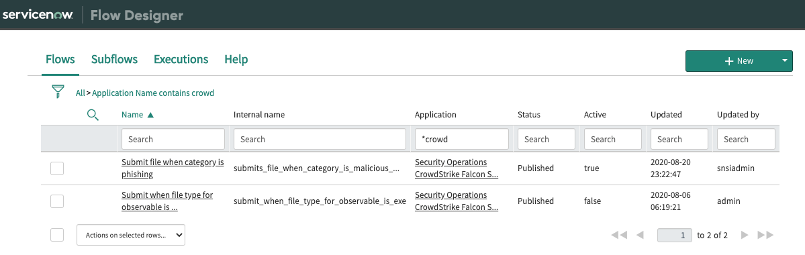This screenshot has width=805, height=255.
Task: Tick the bottom select-all checkbox
Action: 57,235
